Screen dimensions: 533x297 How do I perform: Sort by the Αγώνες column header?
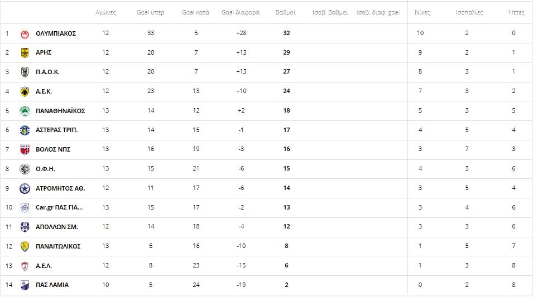click(x=105, y=13)
